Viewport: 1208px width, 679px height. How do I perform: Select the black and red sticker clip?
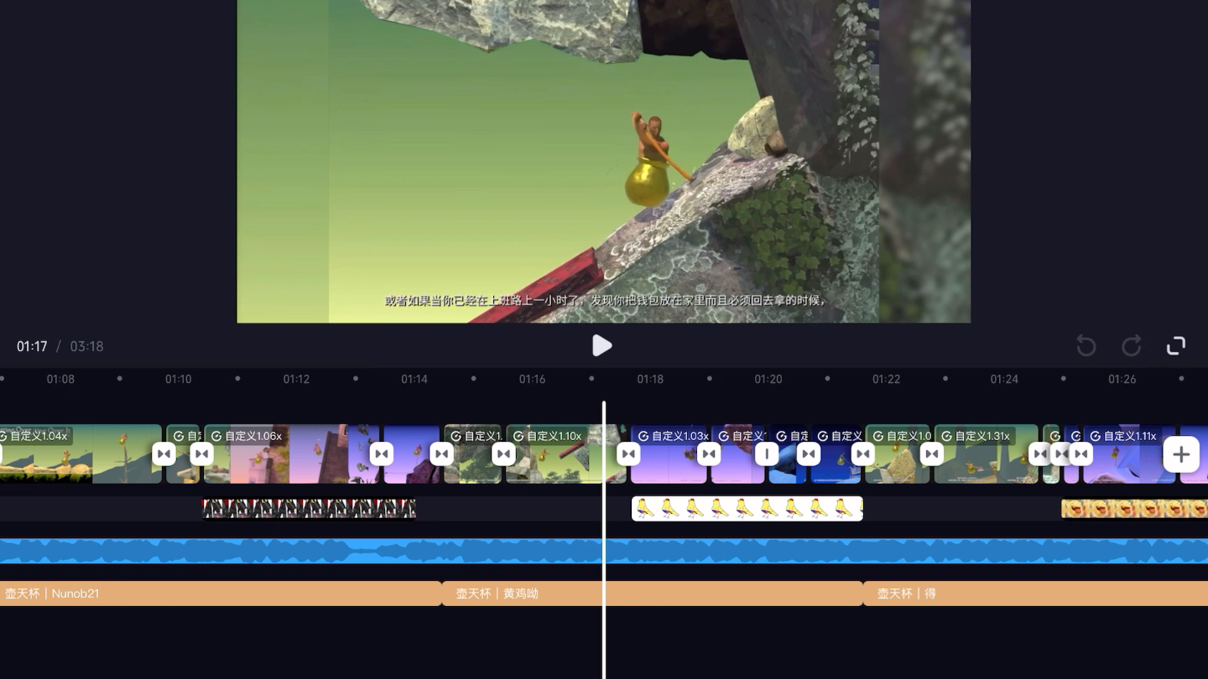pos(309,508)
